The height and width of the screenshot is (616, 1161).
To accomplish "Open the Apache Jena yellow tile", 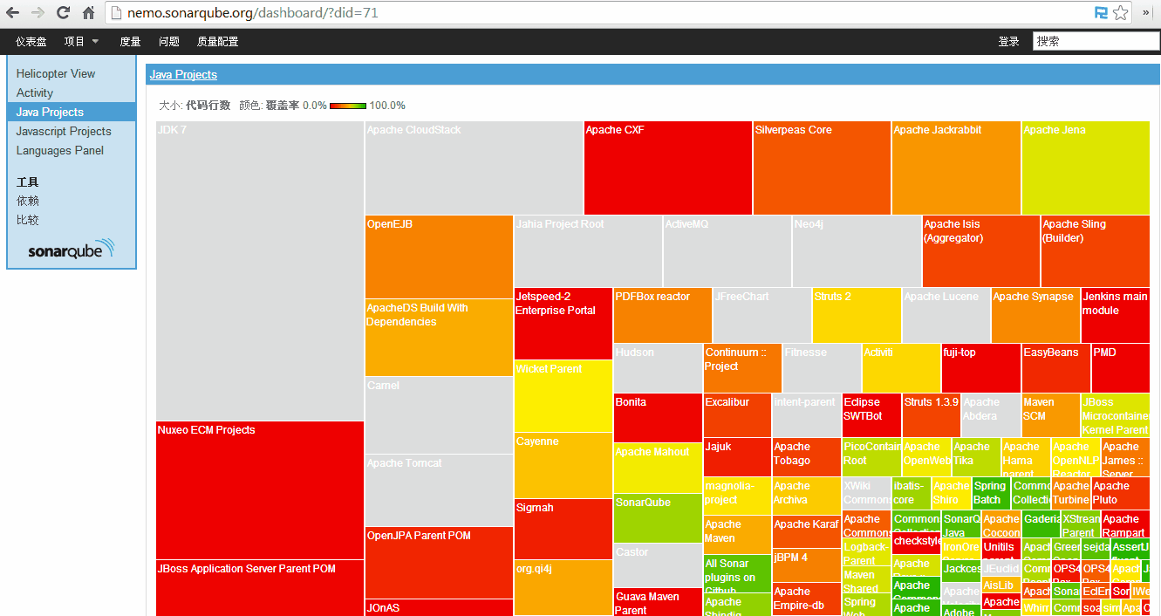I will (1086, 168).
